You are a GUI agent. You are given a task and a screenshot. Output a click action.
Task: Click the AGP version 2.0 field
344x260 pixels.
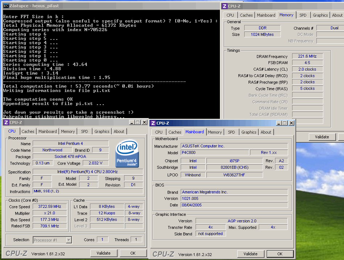242,221
